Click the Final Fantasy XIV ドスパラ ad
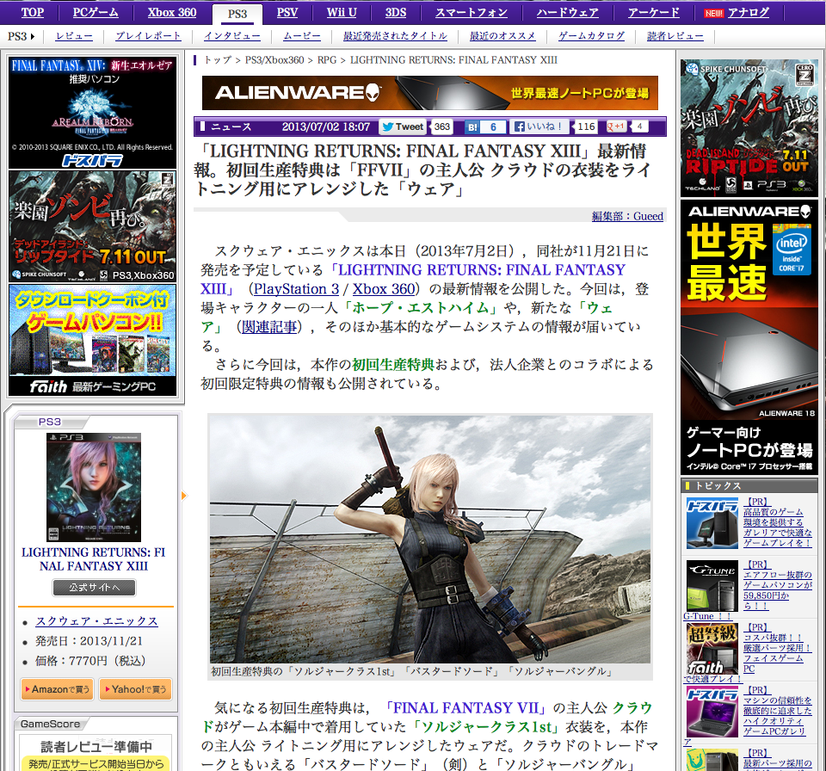Viewport: 826px width, 771px height. tap(92, 113)
